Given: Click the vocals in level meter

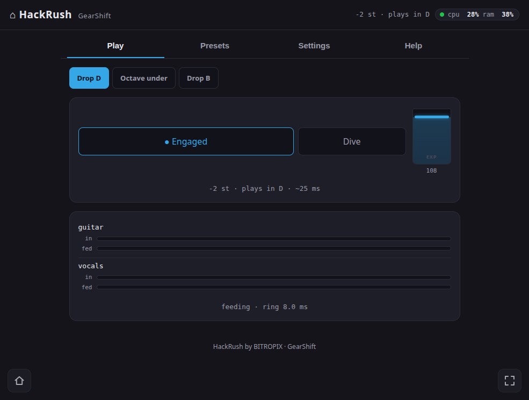Looking at the screenshot, I should (x=273, y=277).
